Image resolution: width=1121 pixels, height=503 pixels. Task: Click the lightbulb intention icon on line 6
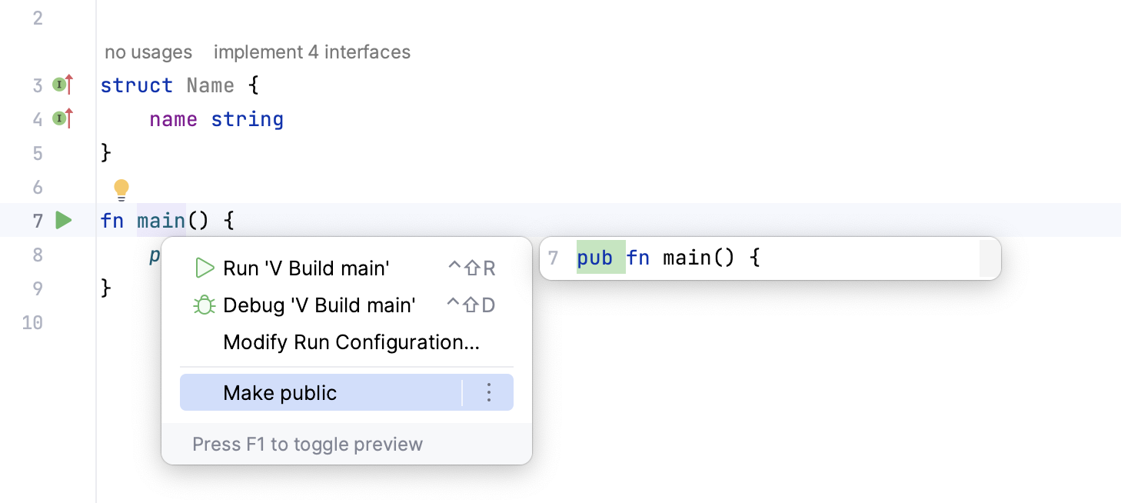click(121, 187)
